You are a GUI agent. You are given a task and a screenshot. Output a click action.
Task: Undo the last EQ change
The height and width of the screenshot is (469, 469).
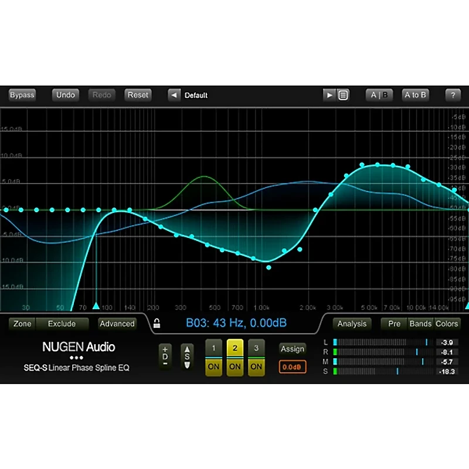pos(66,95)
